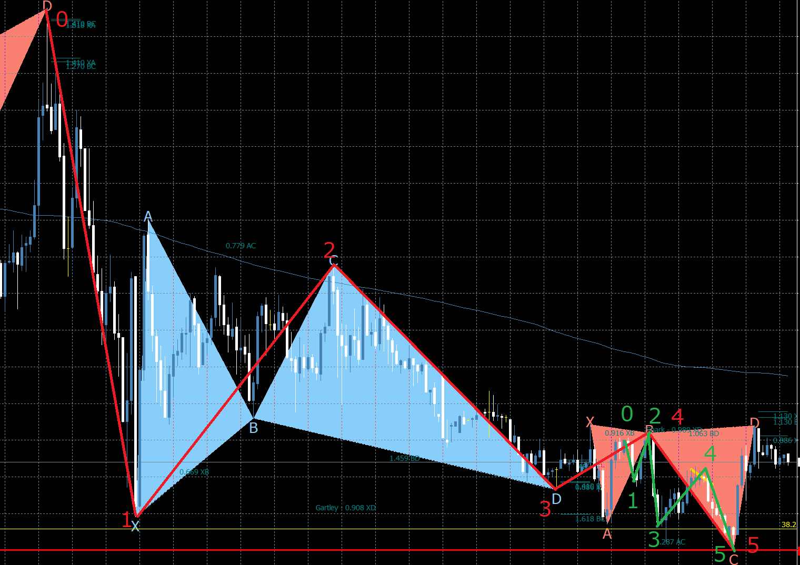Click the "0.669 XB" ratio label
Screen dimensions: 800x565
point(194,472)
